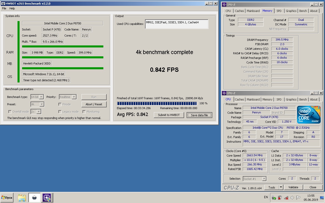Select About tab in lower CPU-Z window
The height and width of the screenshot is (203, 325).
tap(314, 99)
